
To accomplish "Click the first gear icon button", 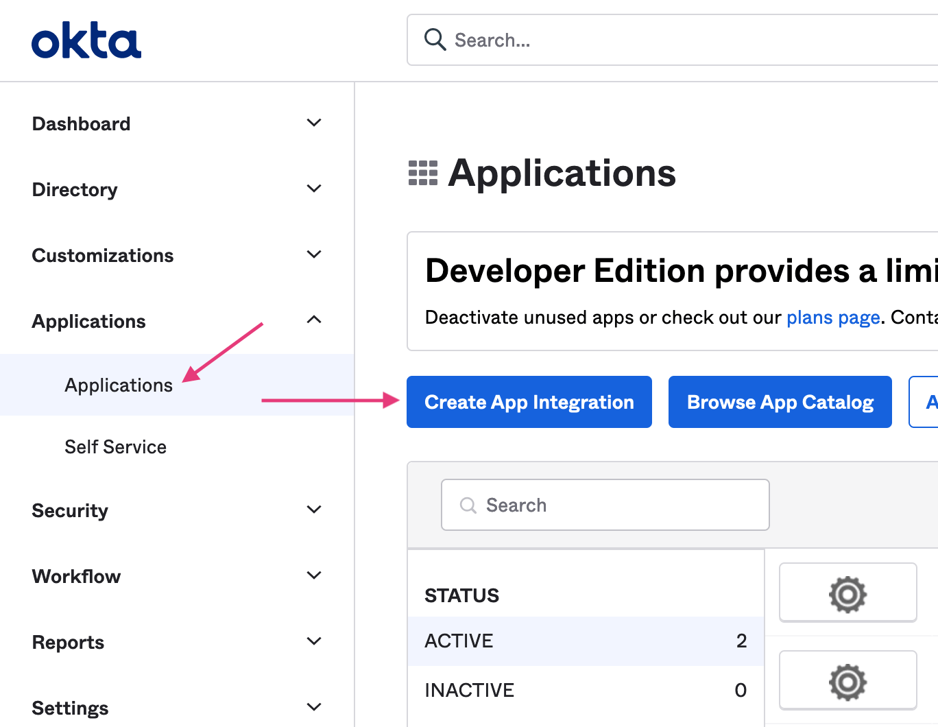I will point(847,593).
